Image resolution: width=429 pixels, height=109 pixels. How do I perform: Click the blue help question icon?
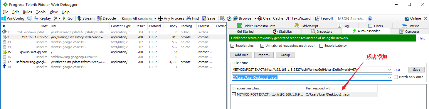[370, 18]
